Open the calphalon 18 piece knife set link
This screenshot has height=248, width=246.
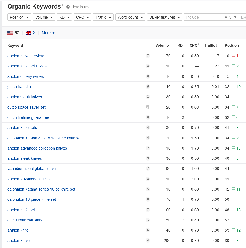[x=31, y=199]
